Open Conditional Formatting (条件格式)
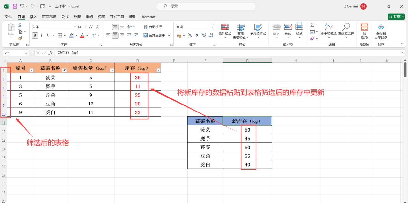408x203 pixels. click(x=225, y=31)
